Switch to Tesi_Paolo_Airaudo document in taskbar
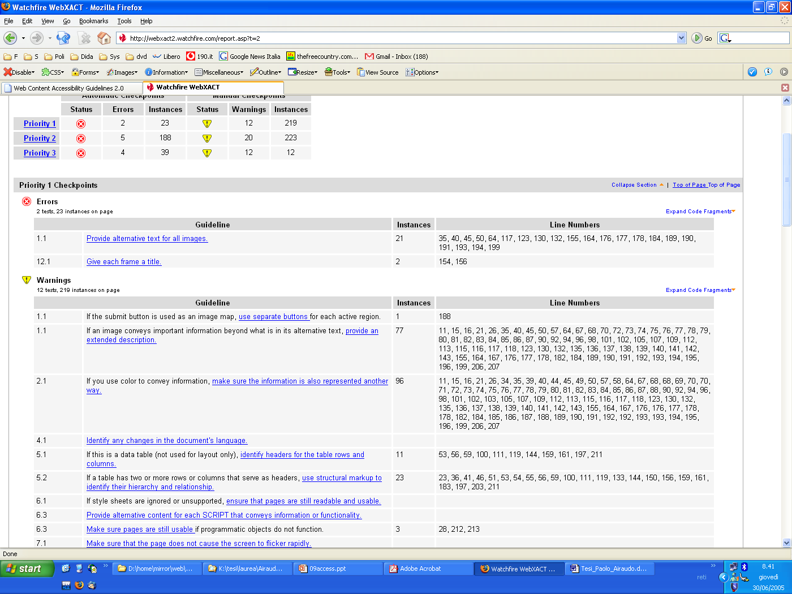This screenshot has height=594, width=792. (610, 569)
